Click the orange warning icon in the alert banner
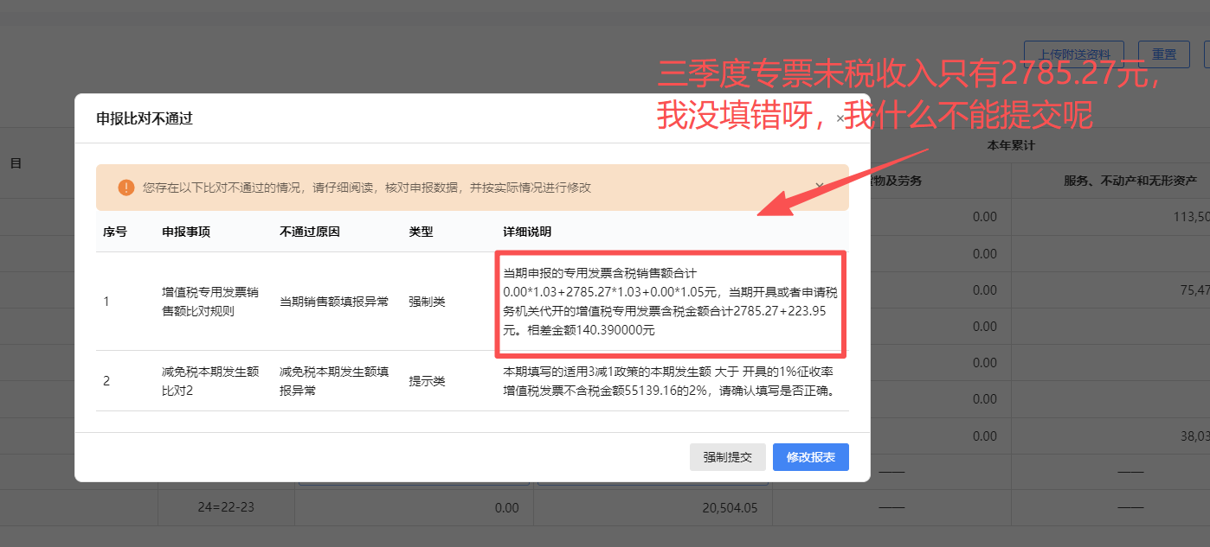The width and height of the screenshot is (1210, 547). tap(126, 188)
